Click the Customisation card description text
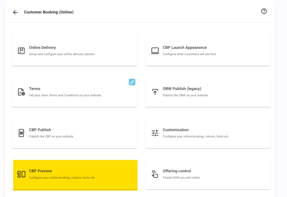This screenshot has width=287, height=197. (x=195, y=136)
